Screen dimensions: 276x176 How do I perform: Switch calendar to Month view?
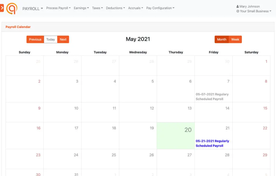[x=222, y=39]
